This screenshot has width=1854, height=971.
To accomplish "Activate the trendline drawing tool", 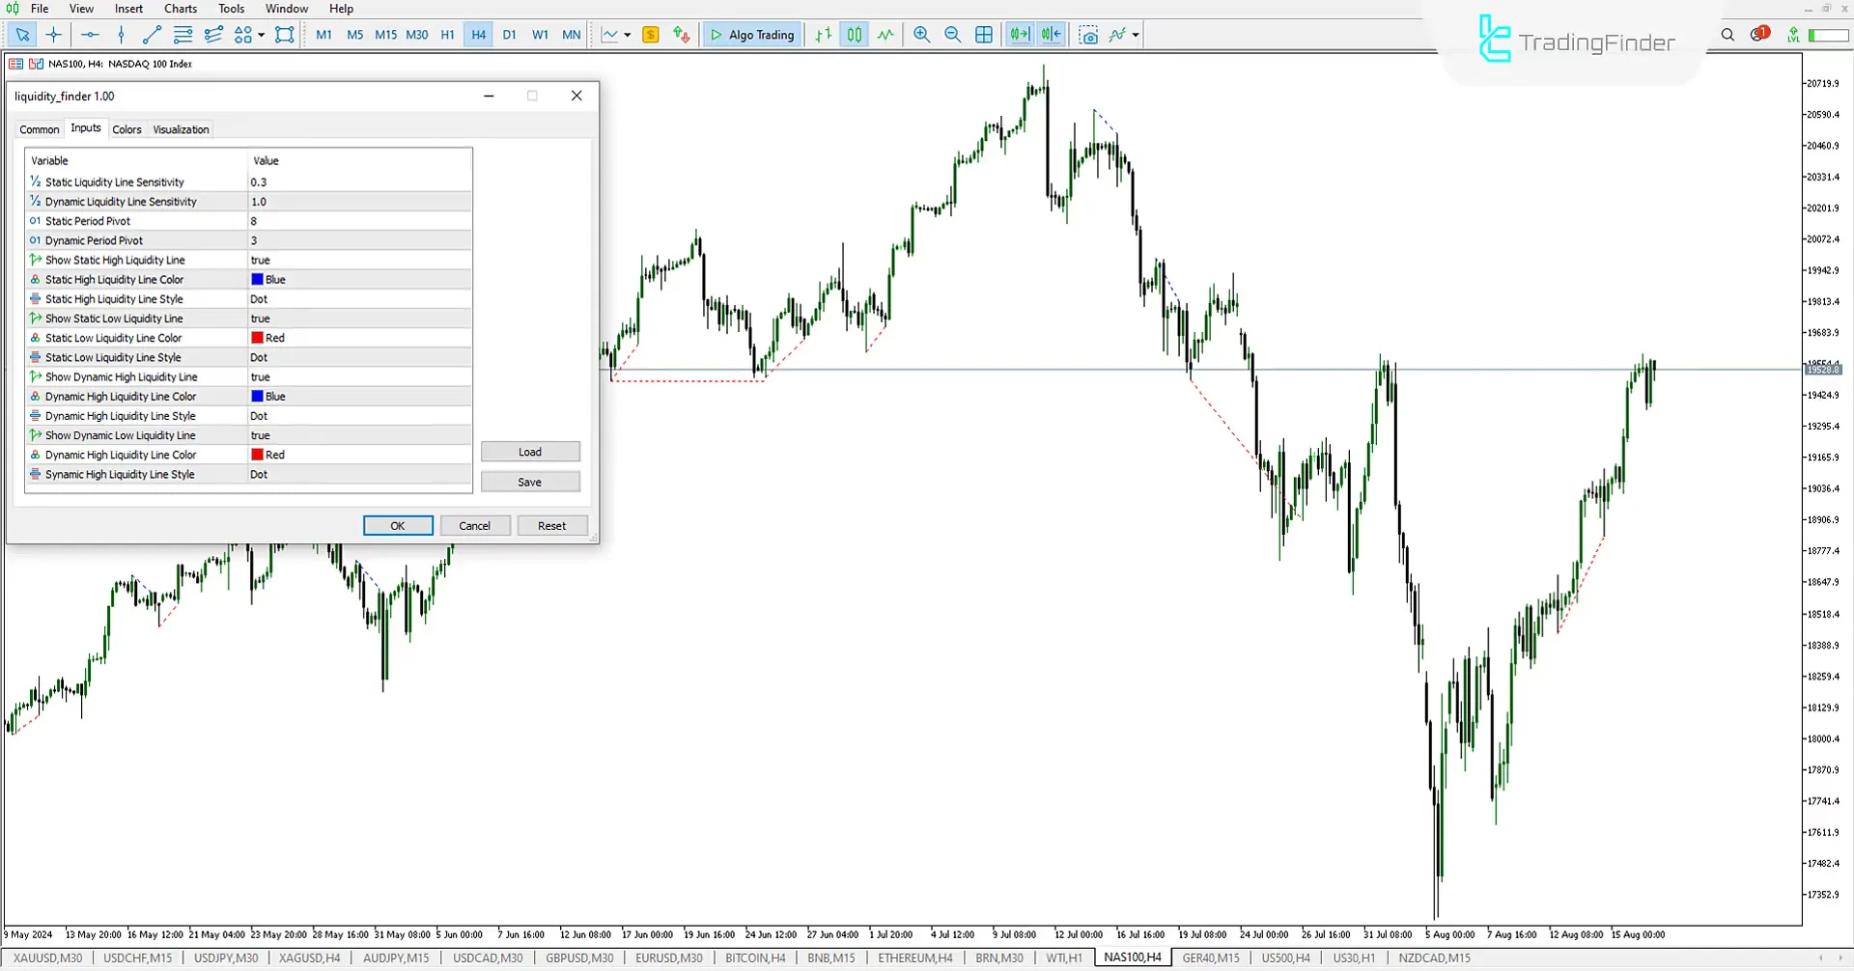I will tap(151, 34).
